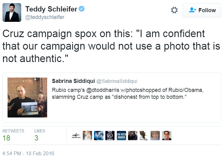The height and width of the screenshot is (158, 222).
Task: Click the blue cartoon character avatar
Action: [99, 135]
